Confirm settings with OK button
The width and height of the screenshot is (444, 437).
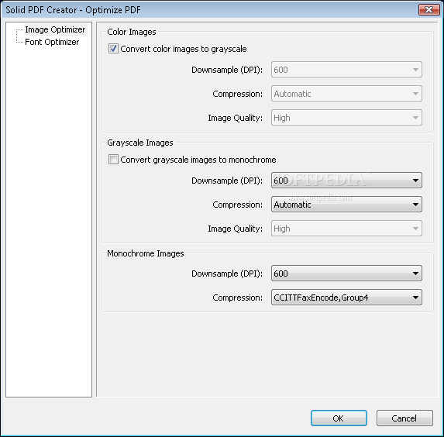[339, 418]
